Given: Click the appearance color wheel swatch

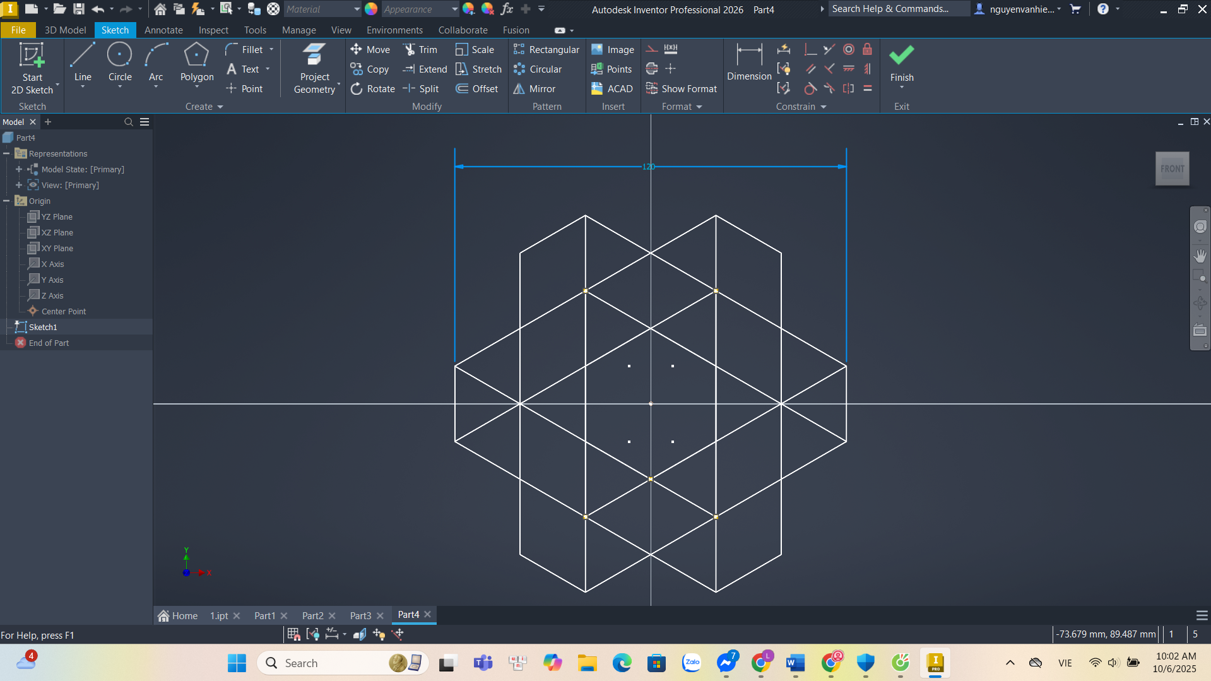Looking at the screenshot, I should pos(371,9).
